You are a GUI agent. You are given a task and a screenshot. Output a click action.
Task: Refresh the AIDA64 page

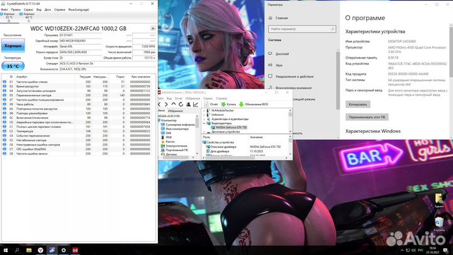181,104
